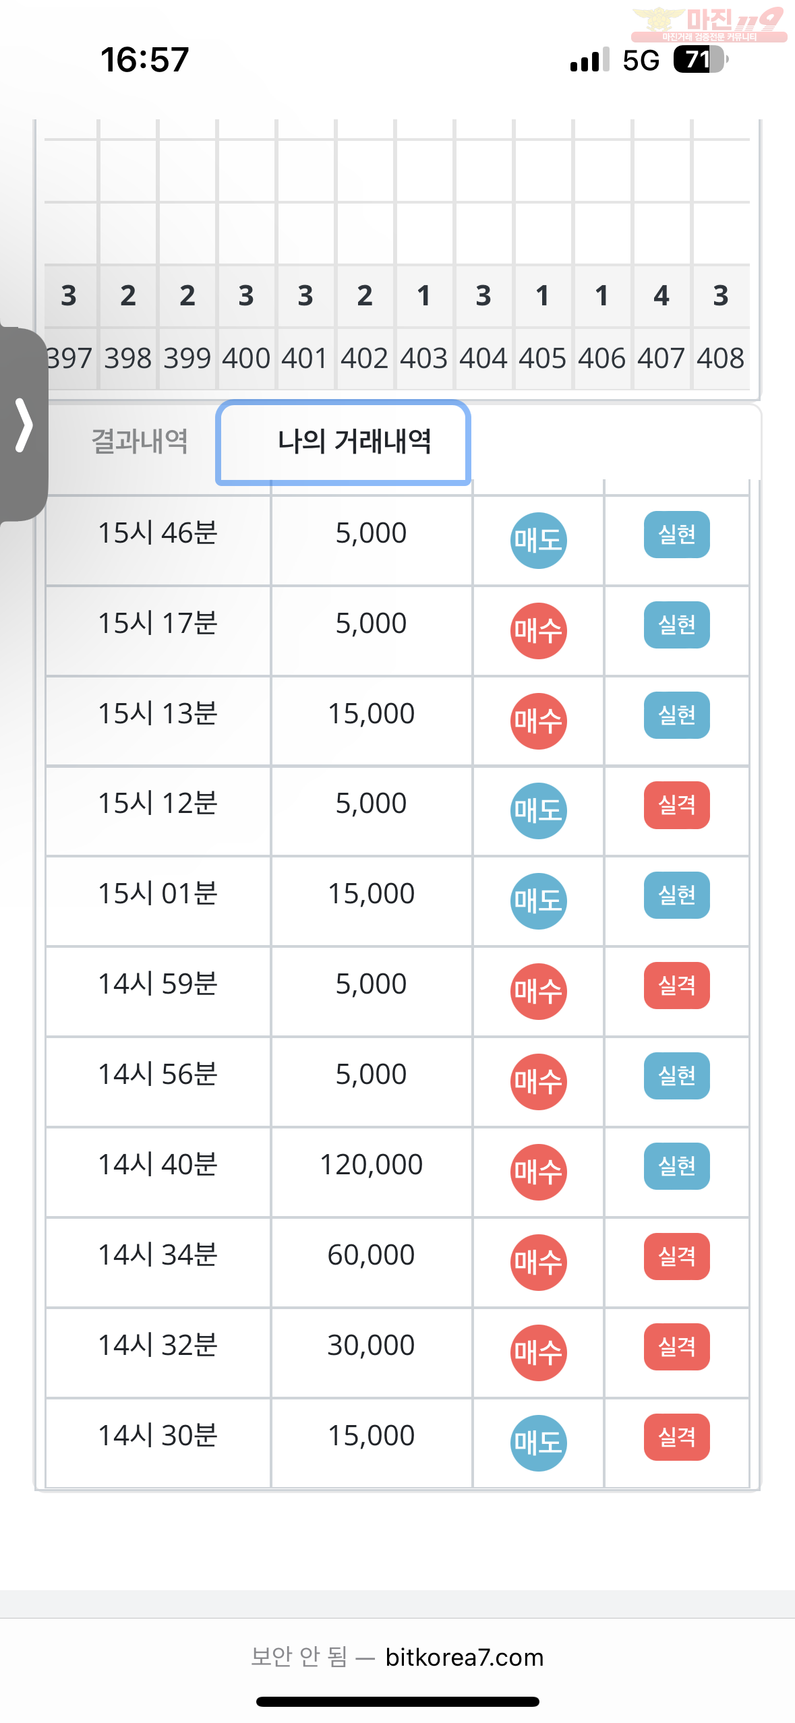Image resolution: width=795 pixels, height=1723 pixels.
Task: Tap the 매도 badge in the 15시 12분 row
Action: 538,810
